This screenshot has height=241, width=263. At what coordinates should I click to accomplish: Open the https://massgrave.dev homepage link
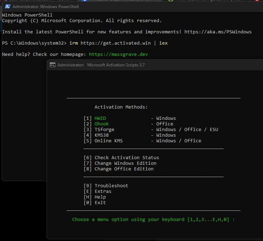(x=118, y=54)
